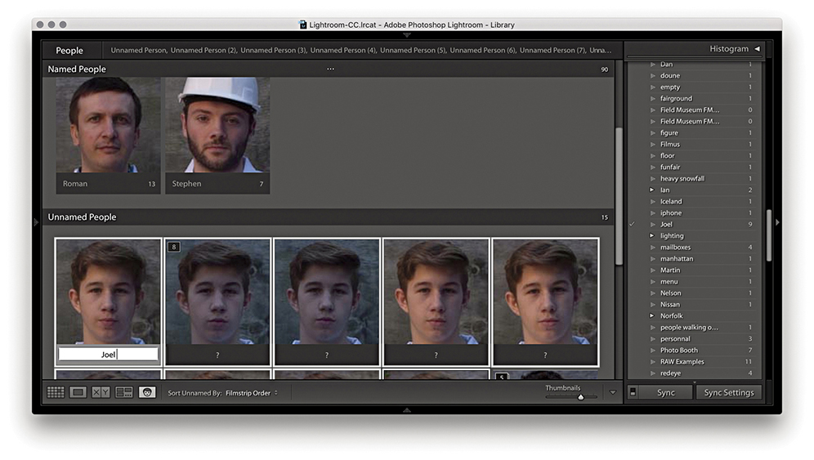Image resolution: width=814 pixels, height=460 pixels.
Task: Click the Sync Settings button
Action: coord(729,393)
